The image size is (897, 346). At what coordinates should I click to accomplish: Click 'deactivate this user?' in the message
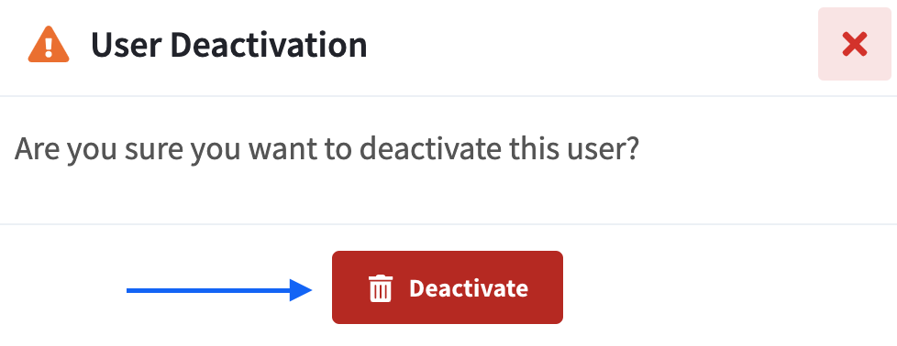[x=500, y=148]
